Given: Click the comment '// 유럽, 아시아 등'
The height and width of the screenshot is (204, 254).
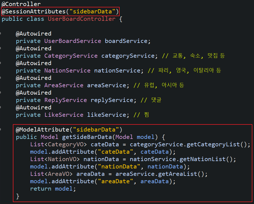Looking at the screenshot, I should (159, 85).
